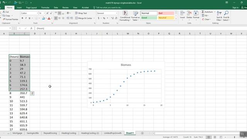
Task: Open Sort & Filter
Action: click(x=219, y=16)
